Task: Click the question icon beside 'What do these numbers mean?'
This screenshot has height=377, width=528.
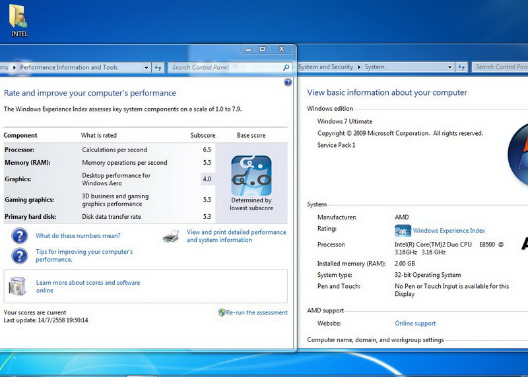Action: pyautogui.click(x=20, y=236)
